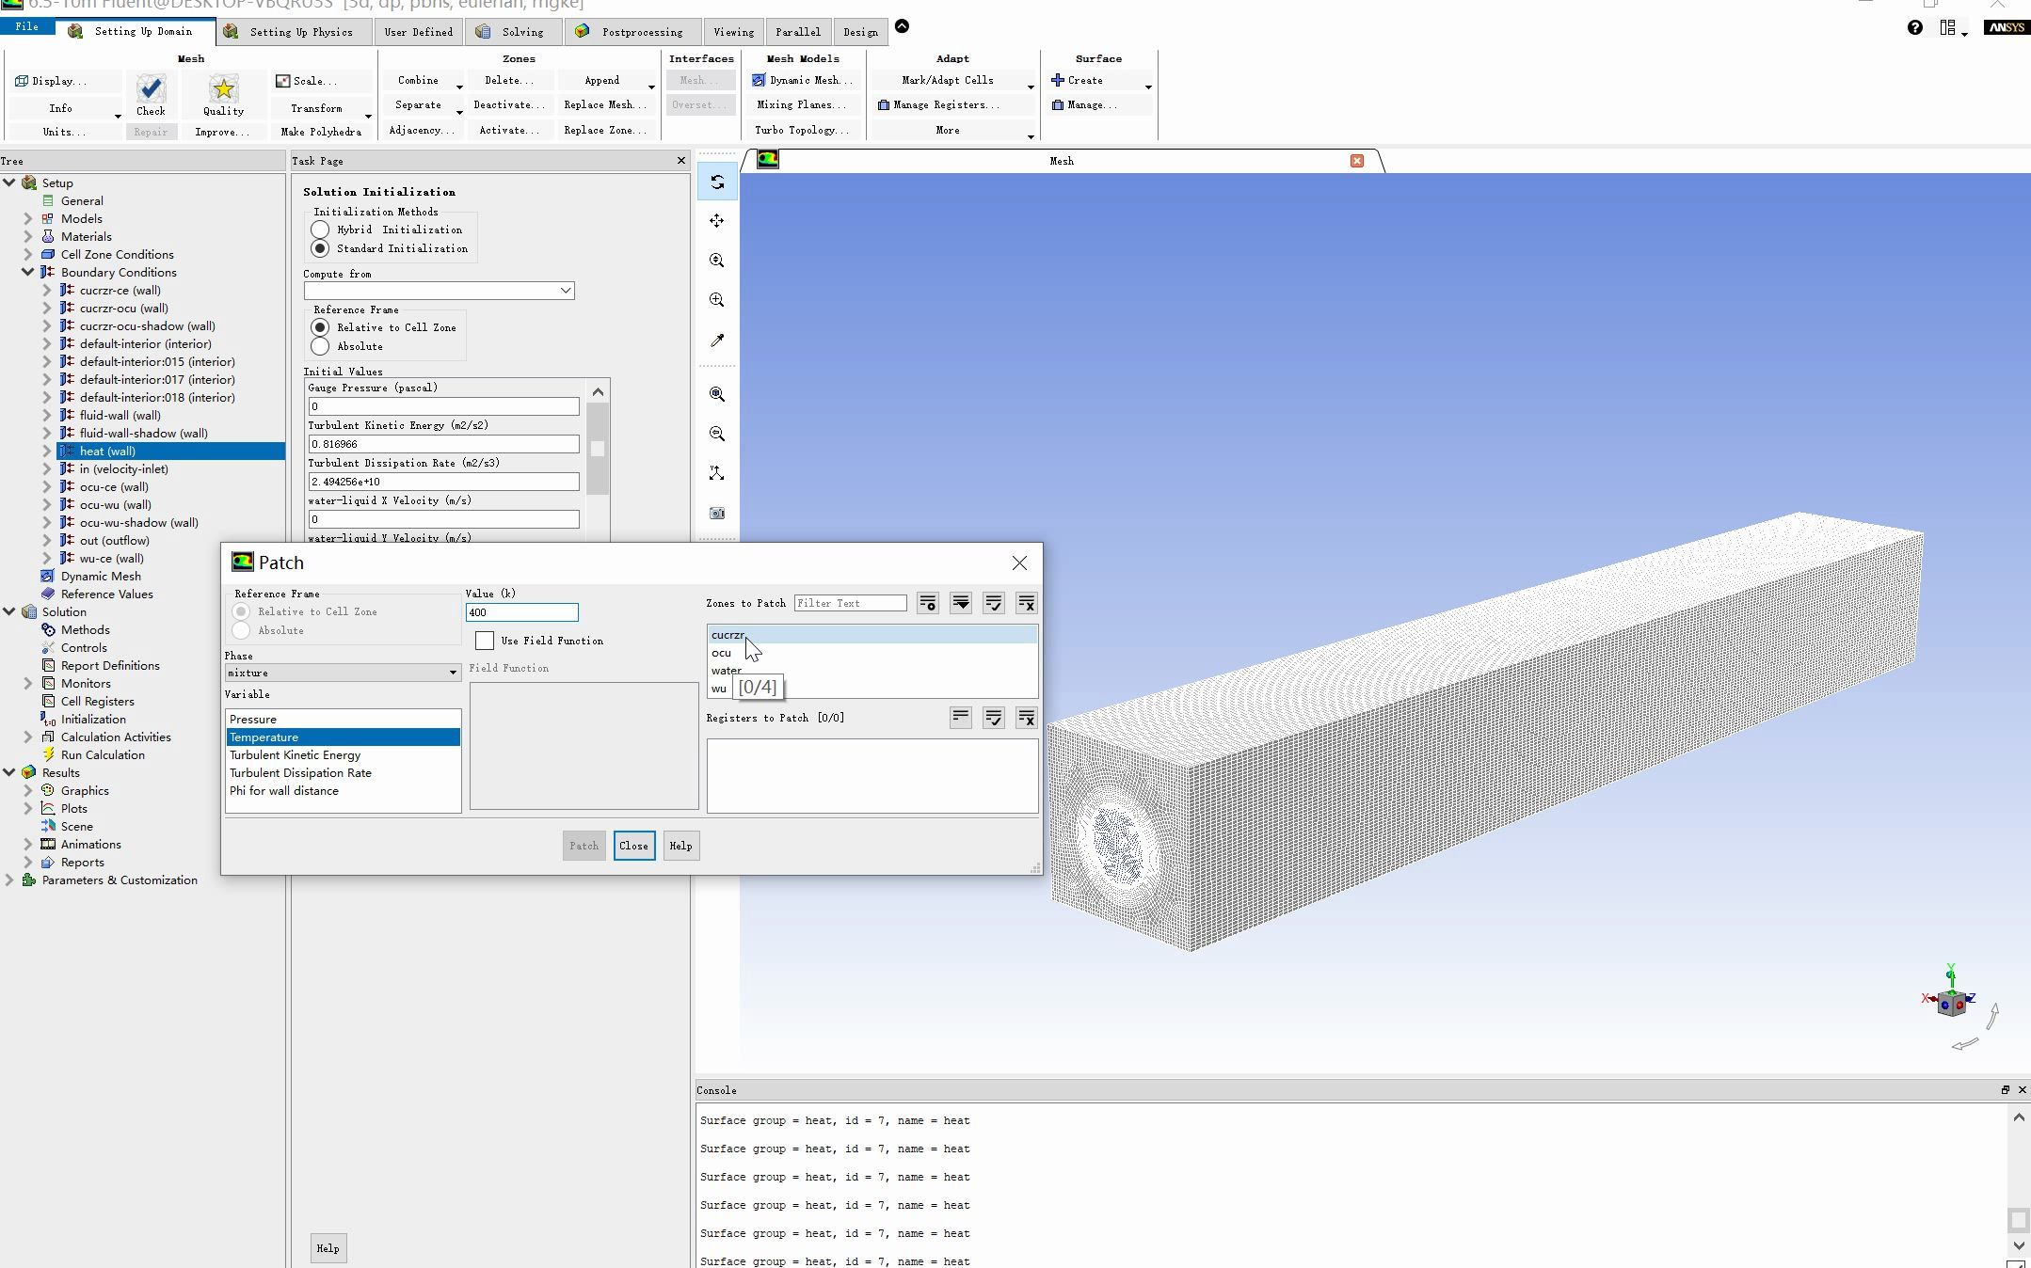Viewport: 2031px width, 1268px height.
Task: Click the Value (k) input field
Action: 521,612
